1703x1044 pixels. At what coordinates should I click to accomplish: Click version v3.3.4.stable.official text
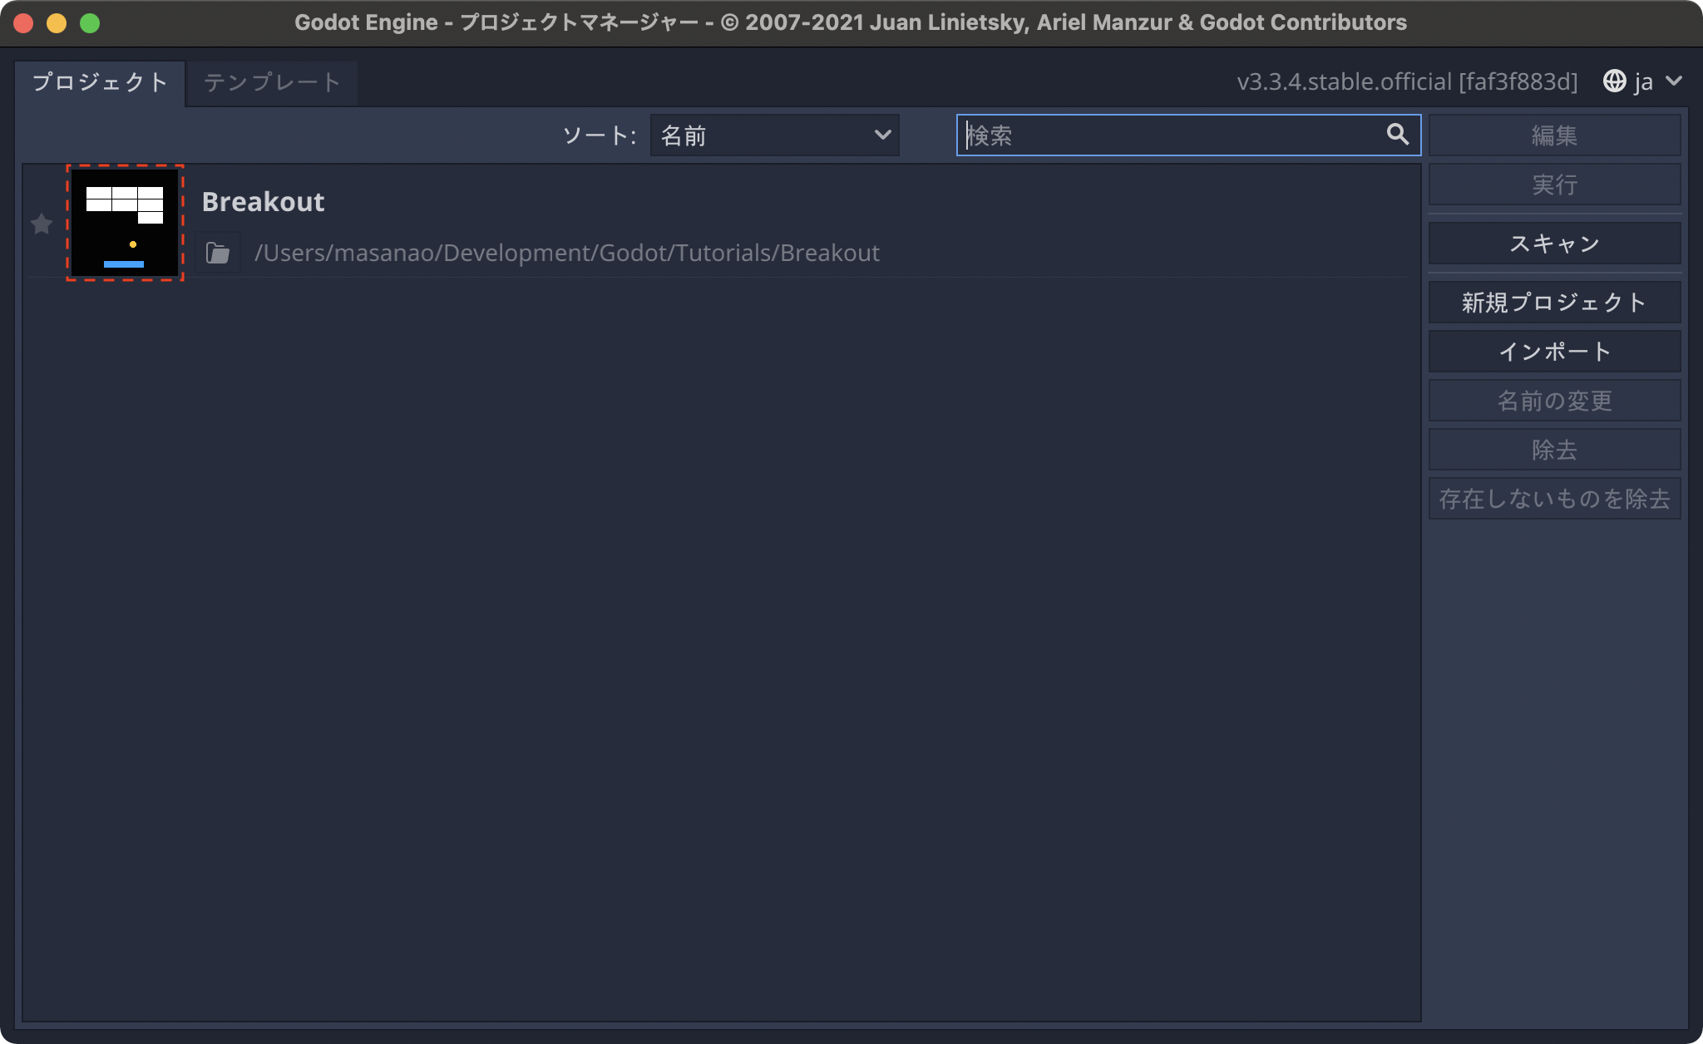[1407, 81]
